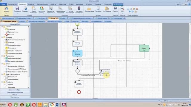Open uTorrent from the taskbar

click(16, 105)
